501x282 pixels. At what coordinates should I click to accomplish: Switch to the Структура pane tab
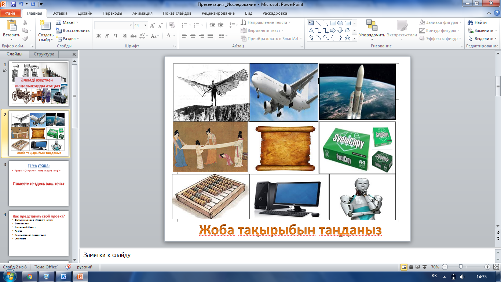(44, 54)
